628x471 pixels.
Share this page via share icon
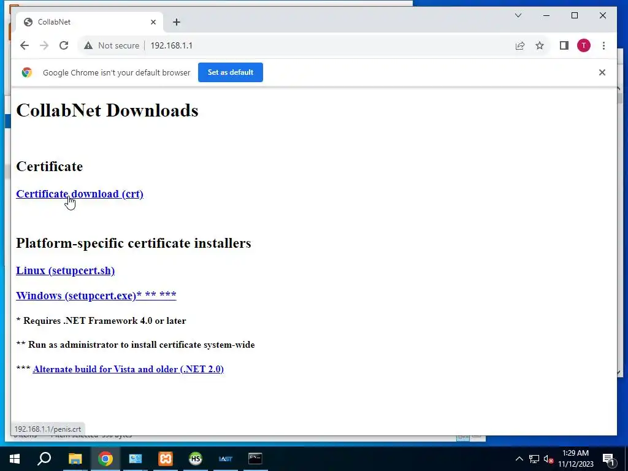[x=520, y=45]
